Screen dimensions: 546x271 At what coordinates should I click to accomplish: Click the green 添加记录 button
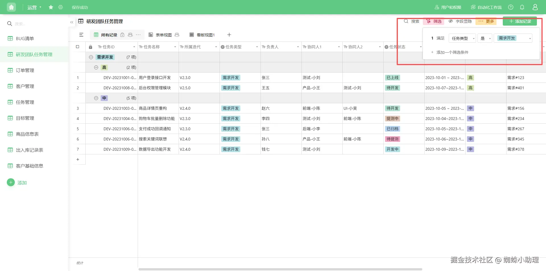520,21
